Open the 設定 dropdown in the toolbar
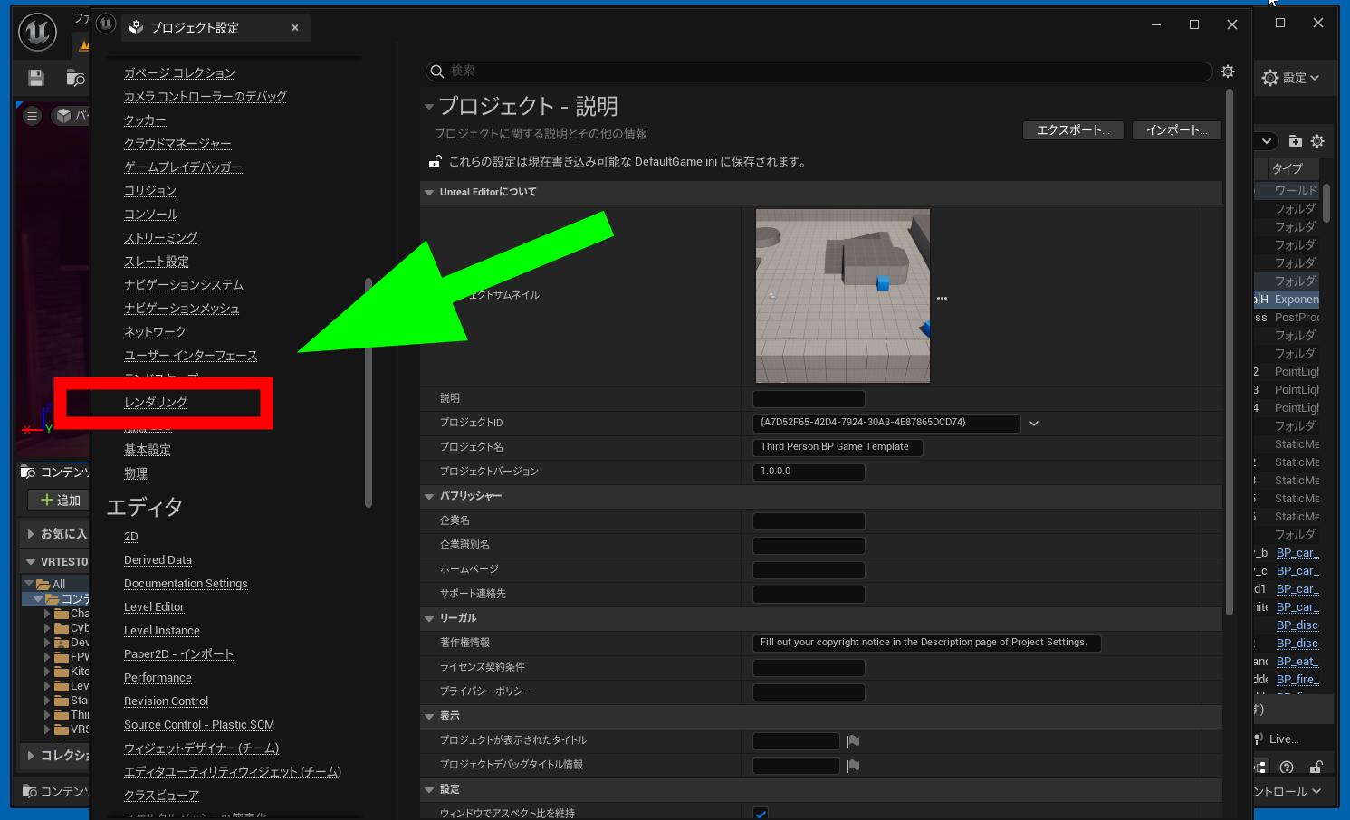 pos(1291,78)
